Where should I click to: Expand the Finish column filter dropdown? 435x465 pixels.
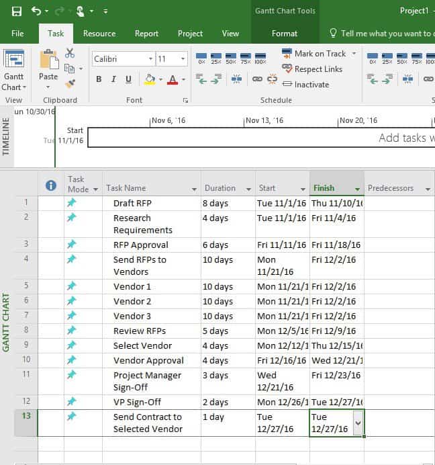357,189
